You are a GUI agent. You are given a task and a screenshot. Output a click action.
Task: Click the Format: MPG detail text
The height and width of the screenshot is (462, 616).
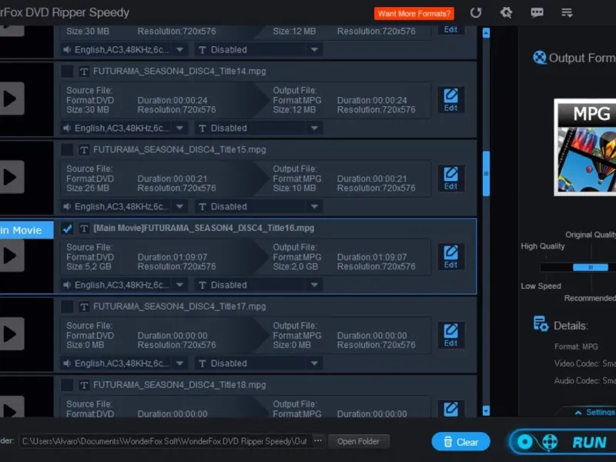point(576,346)
